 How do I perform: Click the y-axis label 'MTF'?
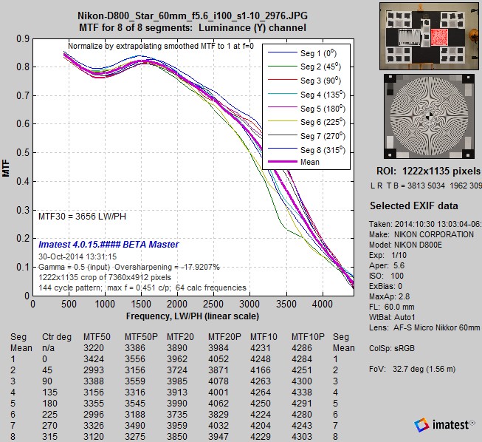(x=6, y=168)
